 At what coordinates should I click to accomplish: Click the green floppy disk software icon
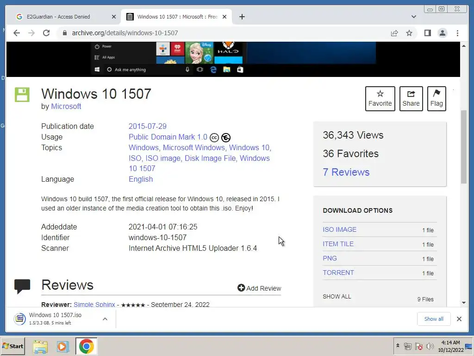tap(22, 95)
